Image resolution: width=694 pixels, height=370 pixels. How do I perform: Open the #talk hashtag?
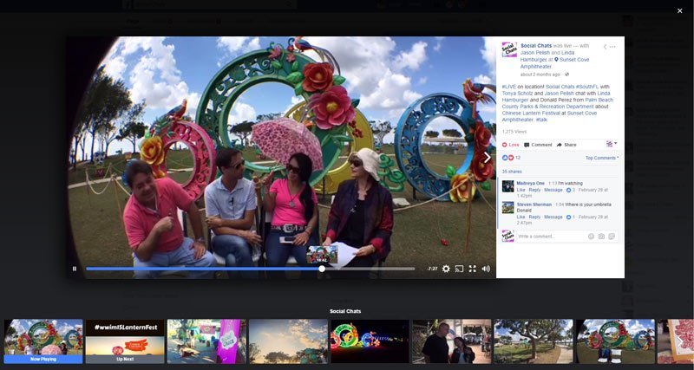(541, 120)
